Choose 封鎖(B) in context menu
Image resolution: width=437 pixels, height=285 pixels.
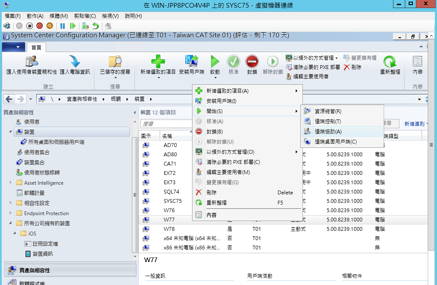(247, 131)
